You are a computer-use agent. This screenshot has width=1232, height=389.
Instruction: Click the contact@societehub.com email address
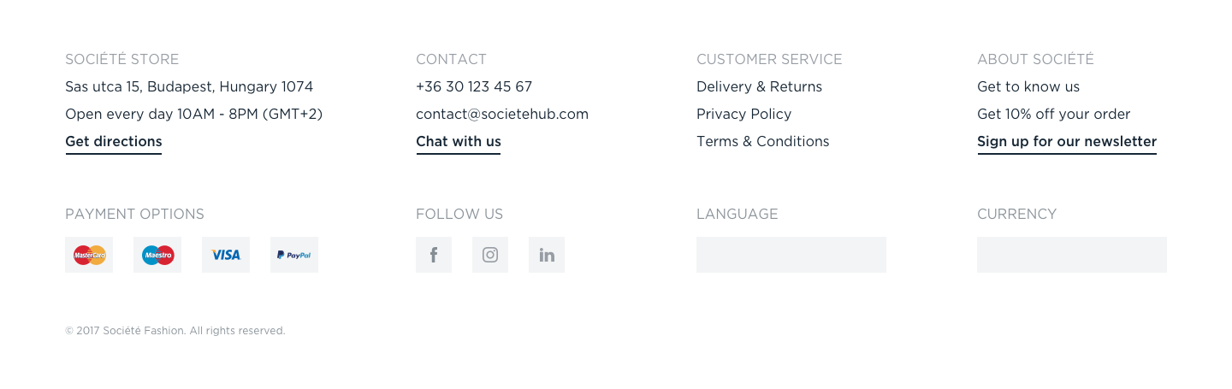[x=502, y=115]
